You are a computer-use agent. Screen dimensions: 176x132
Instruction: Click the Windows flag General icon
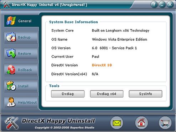tap(11, 21)
